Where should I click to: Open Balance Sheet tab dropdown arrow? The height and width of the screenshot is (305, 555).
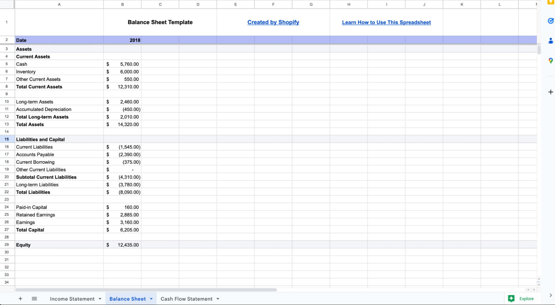click(151, 299)
